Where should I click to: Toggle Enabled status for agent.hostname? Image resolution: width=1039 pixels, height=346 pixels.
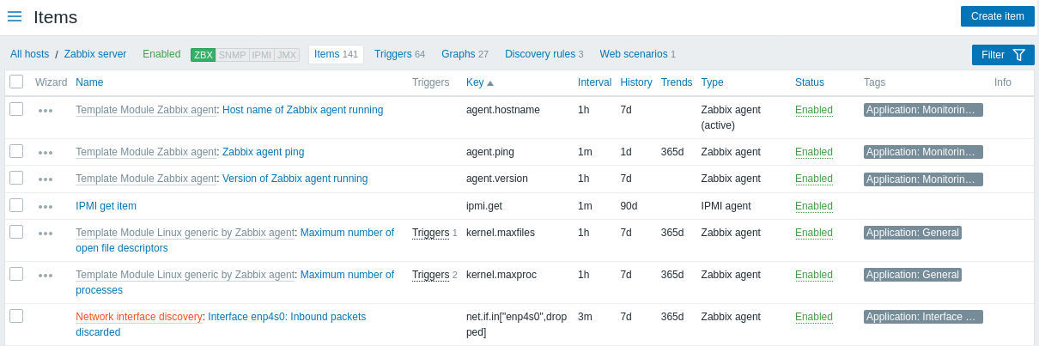tap(814, 110)
